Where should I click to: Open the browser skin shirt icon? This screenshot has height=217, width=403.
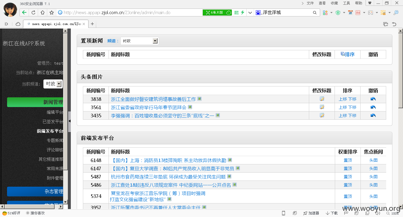tap(370, 3)
